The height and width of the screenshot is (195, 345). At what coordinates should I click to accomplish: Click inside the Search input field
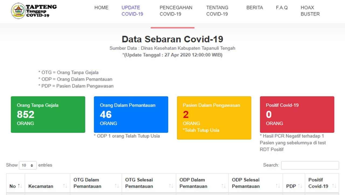(x=310, y=165)
